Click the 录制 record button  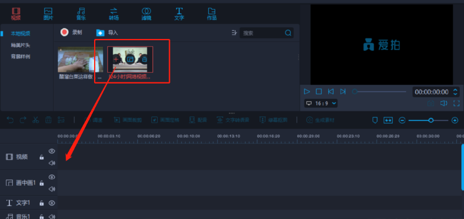(x=71, y=32)
